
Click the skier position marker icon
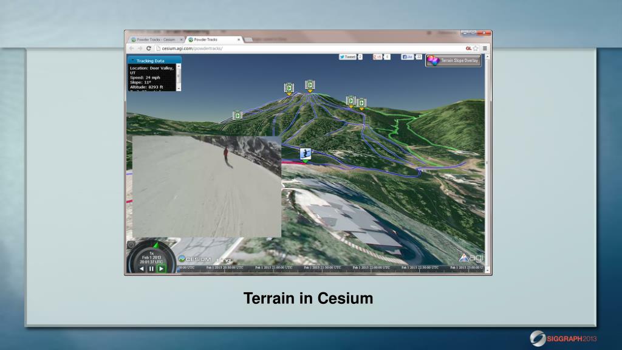(305, 154)
